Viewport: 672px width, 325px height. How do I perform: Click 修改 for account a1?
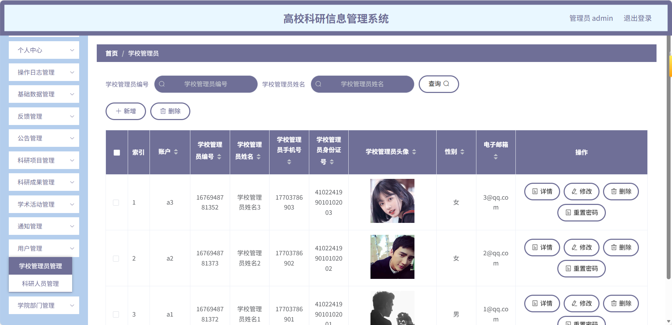582,304
